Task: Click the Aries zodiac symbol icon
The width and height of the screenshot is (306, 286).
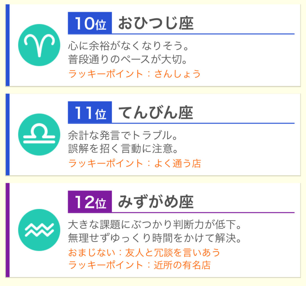Action: tap(39, 45)
